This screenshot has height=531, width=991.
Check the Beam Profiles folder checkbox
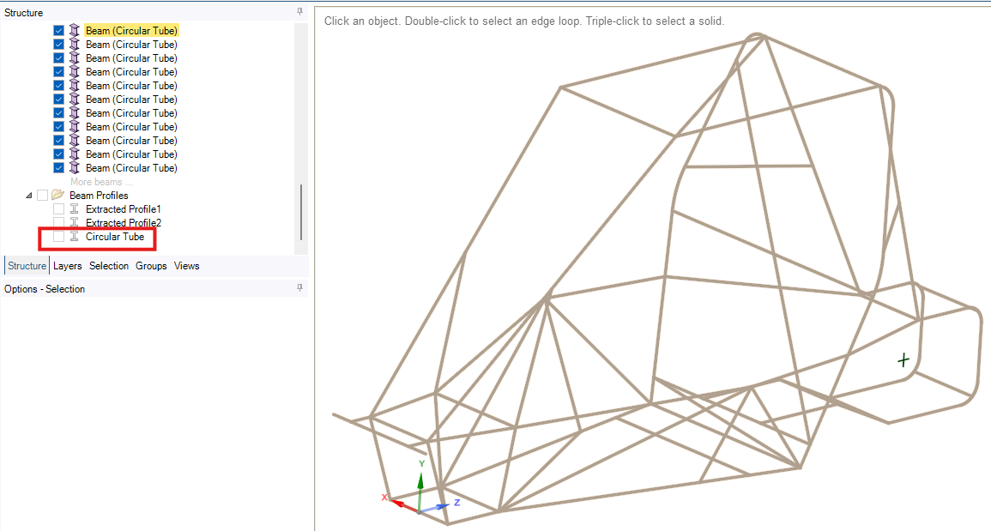(43, 196)
